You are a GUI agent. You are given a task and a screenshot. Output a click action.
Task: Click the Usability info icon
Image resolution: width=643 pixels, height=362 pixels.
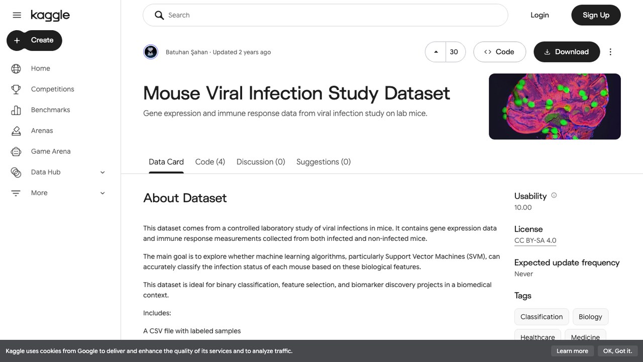click(x=554, y=196)
